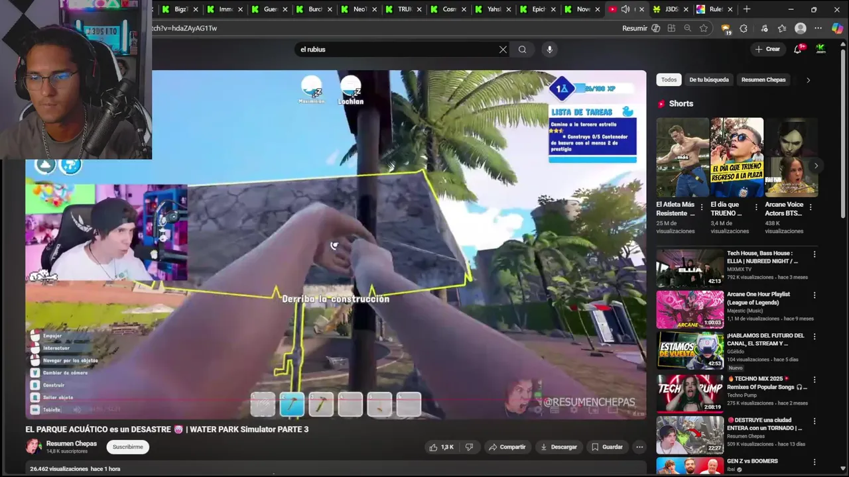Open a new browser tab
Image resolution: width=849 pixels, height=477 pixels.
pyautogui.click(x=747, y=9)
